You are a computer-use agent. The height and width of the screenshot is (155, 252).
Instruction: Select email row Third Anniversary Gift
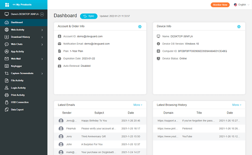pos(100,136)
